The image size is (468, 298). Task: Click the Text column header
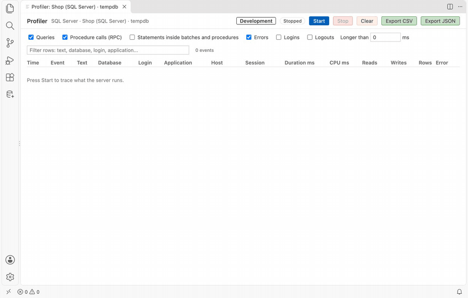pos(82,63)
